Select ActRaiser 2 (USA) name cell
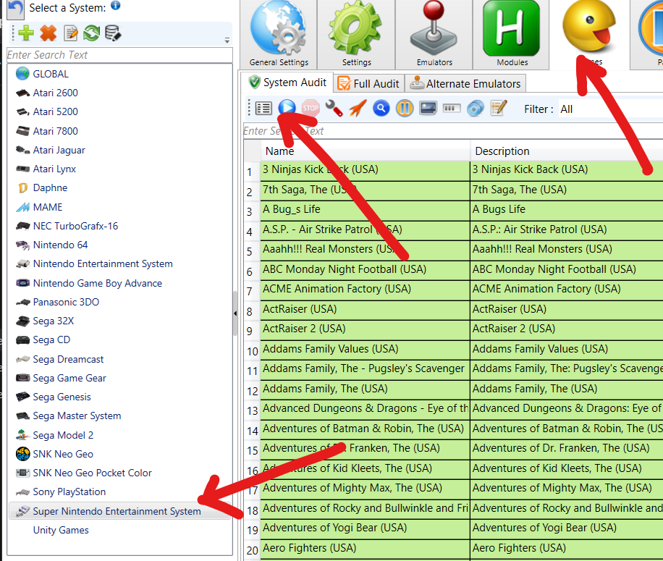 [365, 329]
